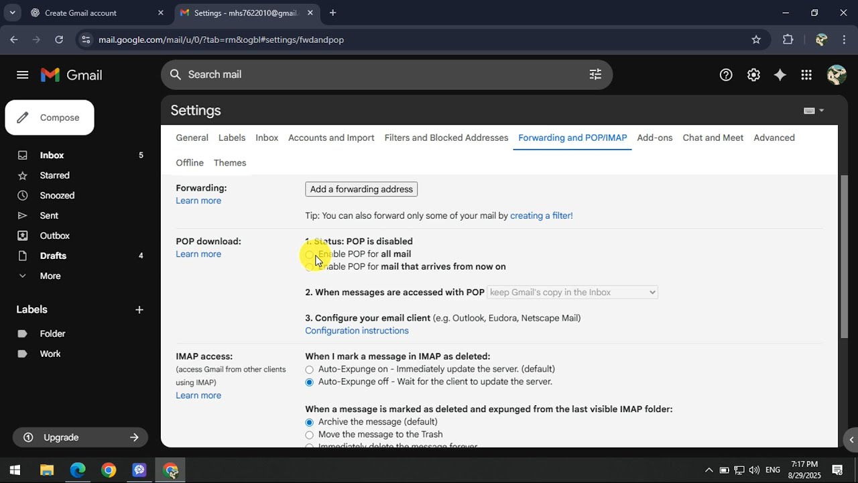This screenshot has width=858, height=483.
Task: Open File Explorer from the taskbar
Action: (46, 470)
